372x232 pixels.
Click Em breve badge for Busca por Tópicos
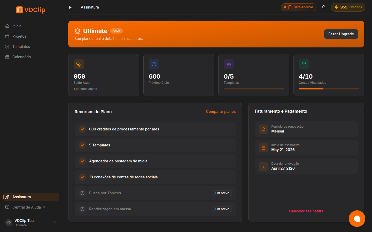click(222, 193)
